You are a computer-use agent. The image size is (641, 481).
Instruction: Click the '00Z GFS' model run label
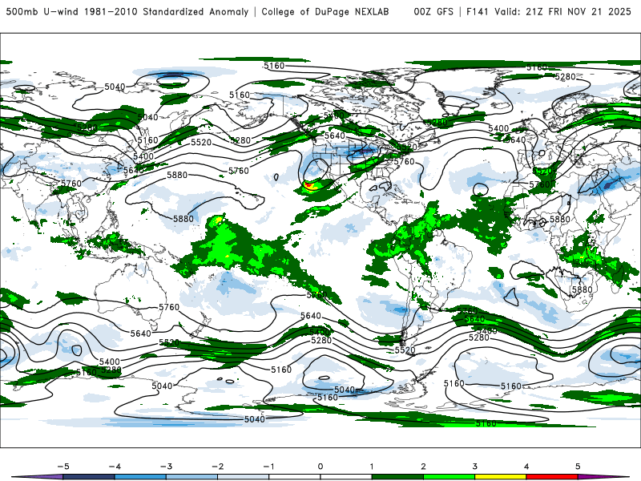(x=433, y=11)
